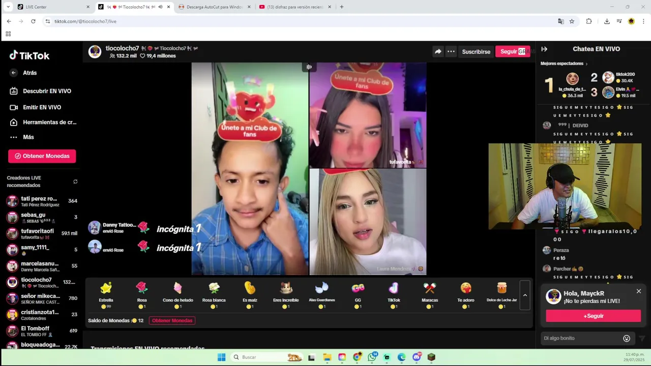Send the Te adoro gift

tap(466, 295)
